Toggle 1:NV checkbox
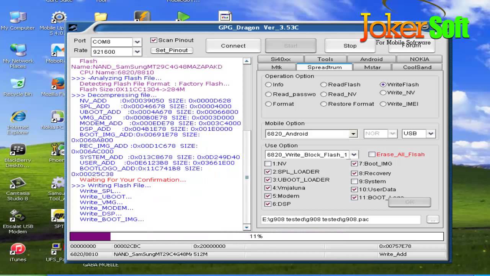Viewport: 490px width, 276px height. (x=268, y=164)
